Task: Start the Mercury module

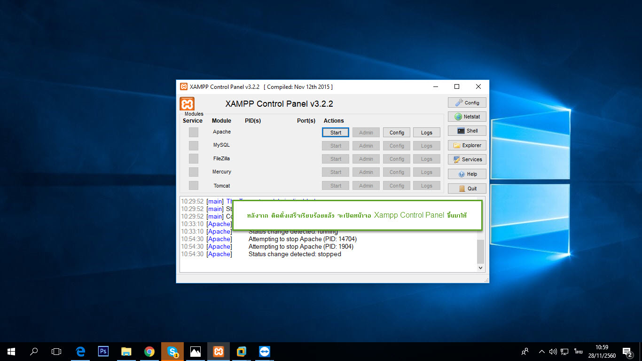Action: click(x=336, y=172)
